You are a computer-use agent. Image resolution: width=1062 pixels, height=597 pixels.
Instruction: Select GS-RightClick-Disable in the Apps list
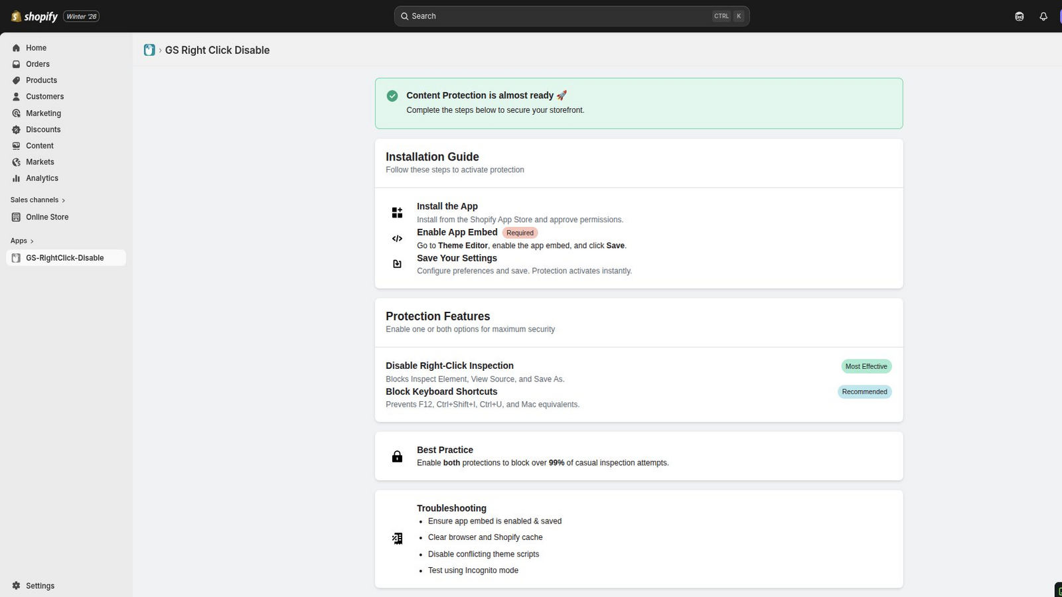click(x=66, y=258)
